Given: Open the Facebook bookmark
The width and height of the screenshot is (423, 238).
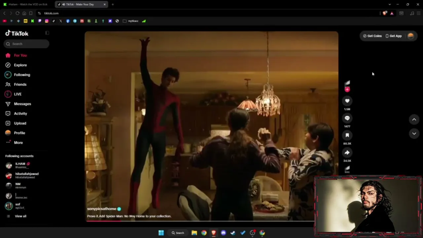Looking at the screenshot, I should pos(68,21).
